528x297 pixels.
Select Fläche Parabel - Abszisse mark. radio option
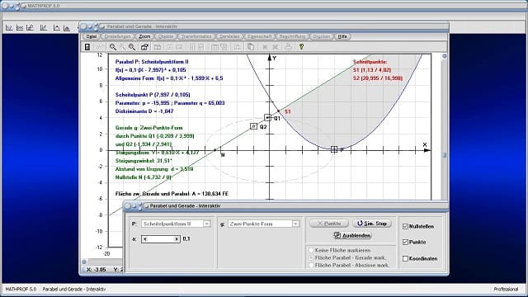pyautogui.click(x=311, y=265)
